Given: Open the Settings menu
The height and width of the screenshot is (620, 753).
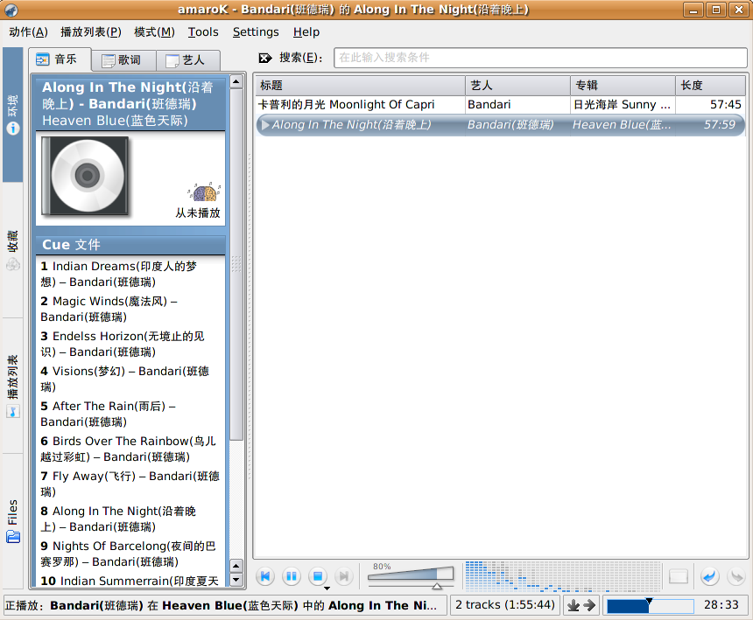Looking at the screenshot, I should (x=256, y=32).
